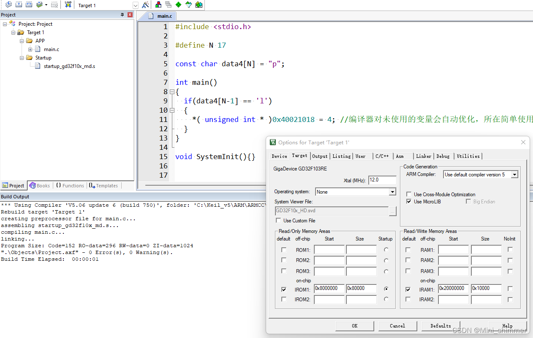533x338 pixels.
Task: Open the Operating system dropdown
Action: click(x=392, y=192)
